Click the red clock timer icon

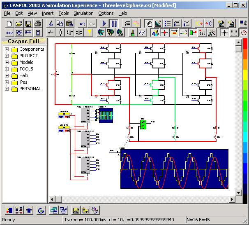coord(244,33)
